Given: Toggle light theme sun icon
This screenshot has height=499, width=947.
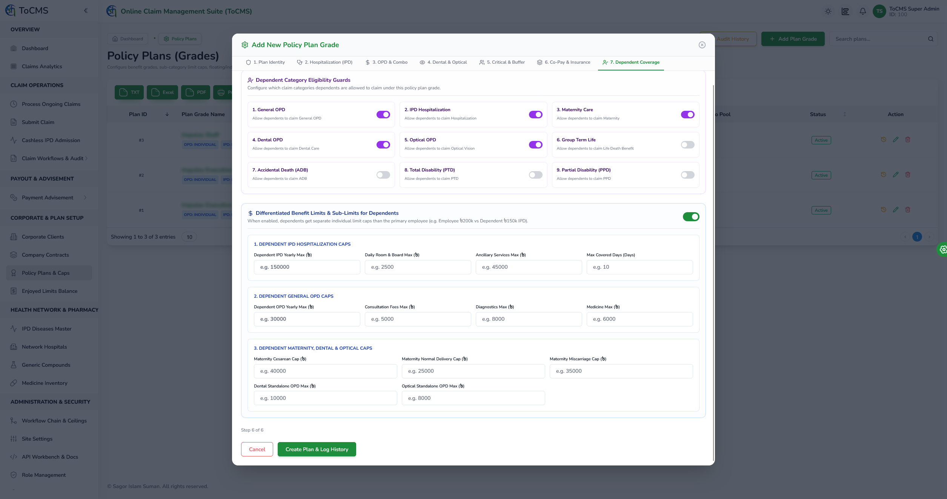Looking at the screenshot, I should point(828,11).
